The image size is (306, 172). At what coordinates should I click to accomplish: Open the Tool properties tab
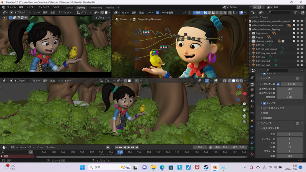[x=252, y=78]
